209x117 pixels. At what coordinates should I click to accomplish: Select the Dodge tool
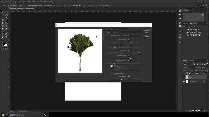click(x=6, y=29)
